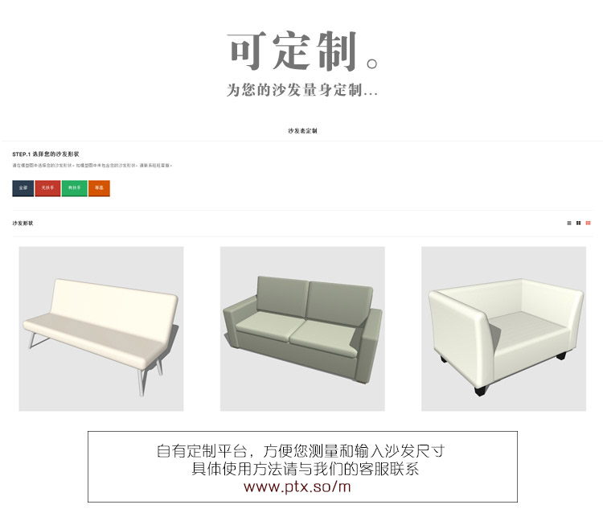Viewport: 603px width, 517px height.
Task: Click the large 可定制 headline
Action: [x=293, y=51]
